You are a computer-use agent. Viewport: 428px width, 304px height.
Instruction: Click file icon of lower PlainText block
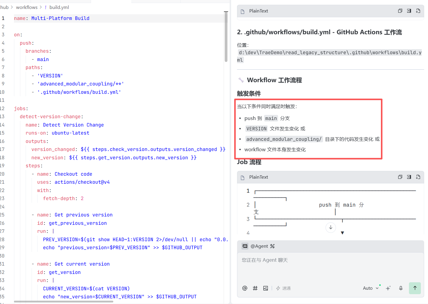[243, 177]
